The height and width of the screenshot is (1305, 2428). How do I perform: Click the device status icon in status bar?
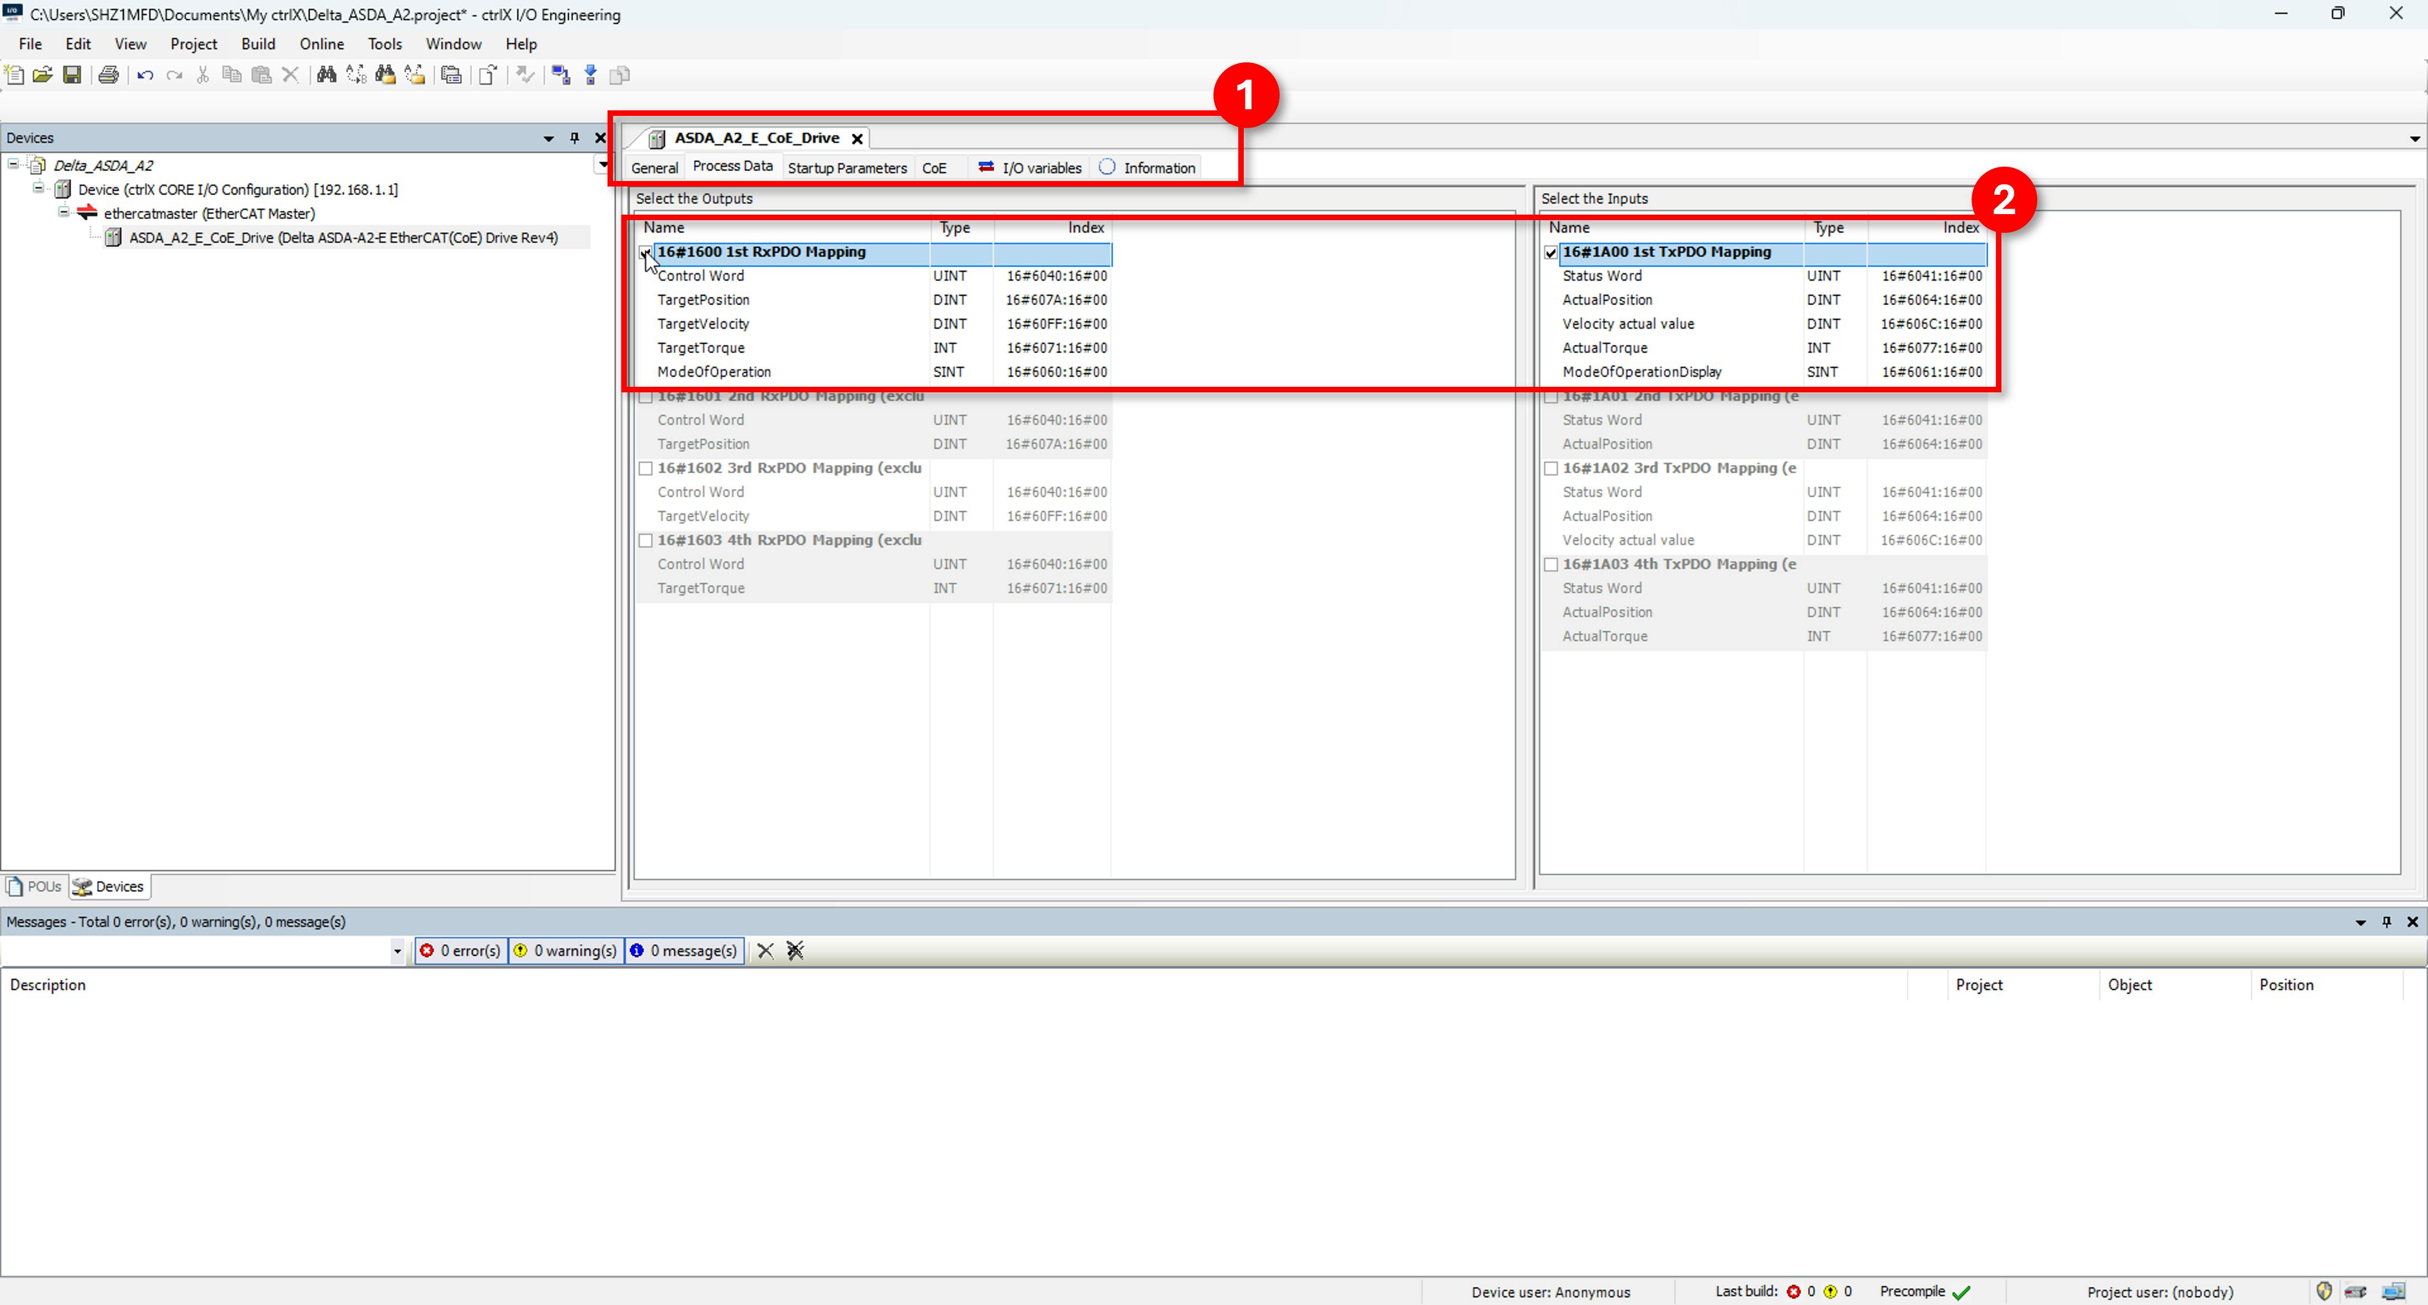[2356, 1292]
